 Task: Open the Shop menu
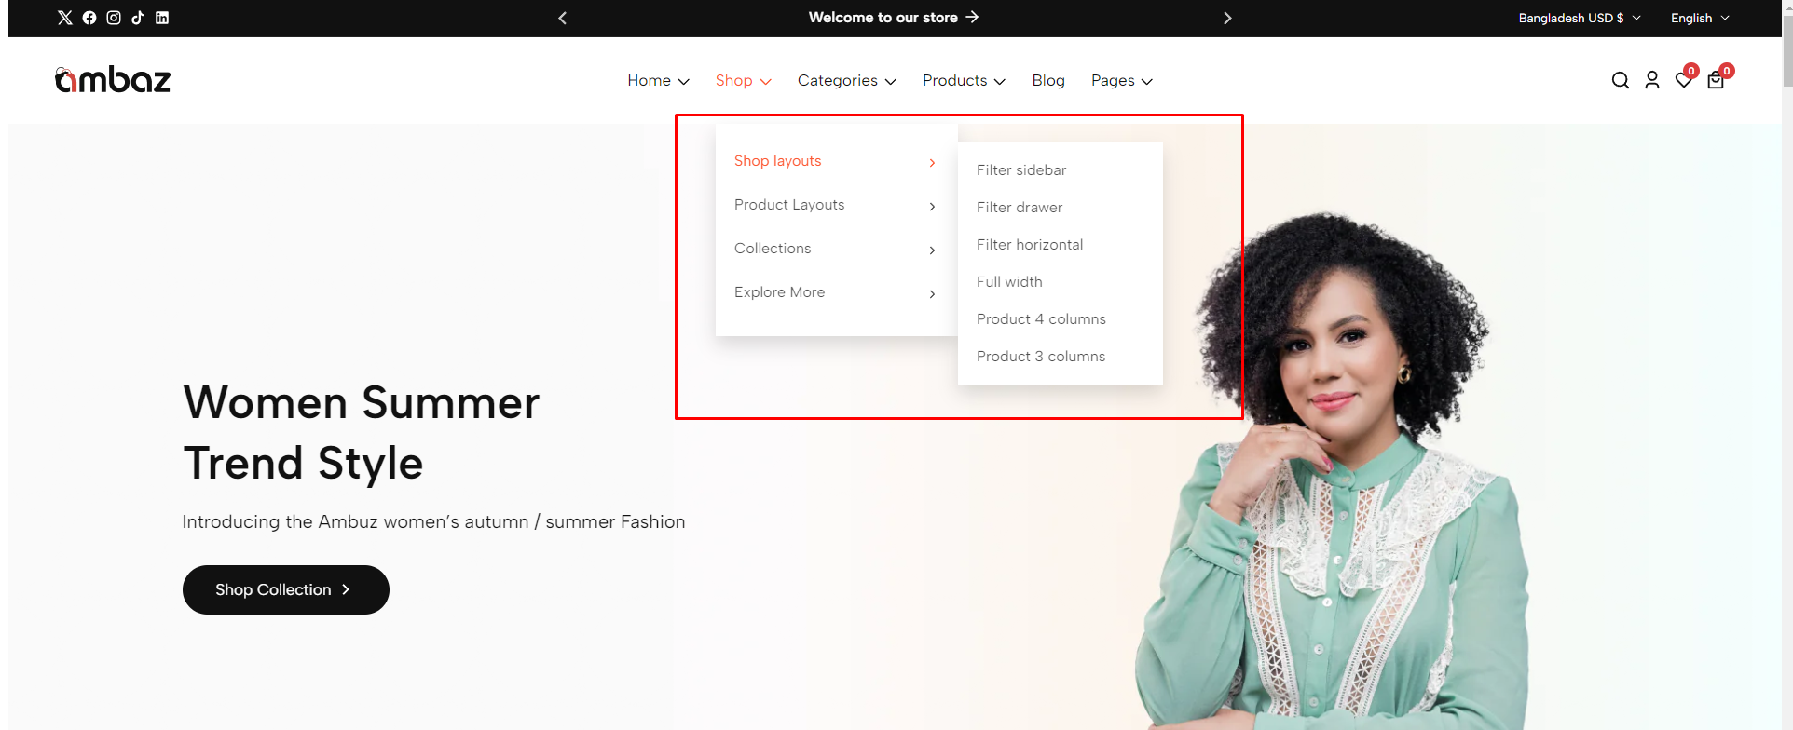point(743,81)
